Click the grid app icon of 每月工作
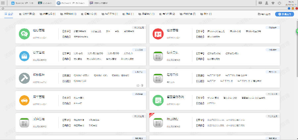The height and width of the screenshot is (140, 298). (158, 78)
